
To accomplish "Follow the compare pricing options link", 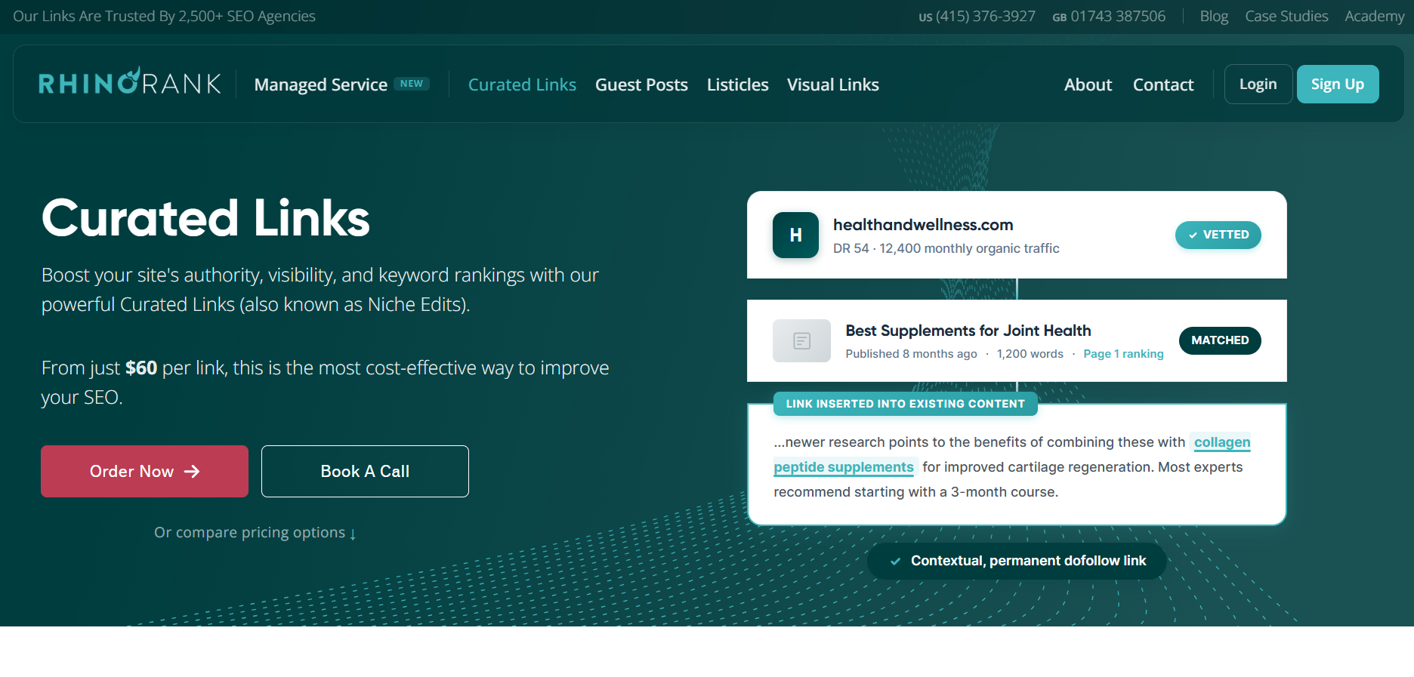I will [x=255, y=533].
